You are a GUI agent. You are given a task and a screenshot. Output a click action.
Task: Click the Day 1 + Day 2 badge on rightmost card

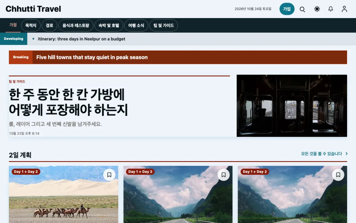click(x=255, y=172)
